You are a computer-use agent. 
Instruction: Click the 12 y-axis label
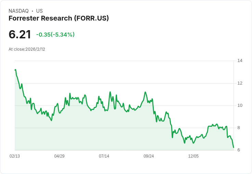pyautogui.click(x=240, y=83)
